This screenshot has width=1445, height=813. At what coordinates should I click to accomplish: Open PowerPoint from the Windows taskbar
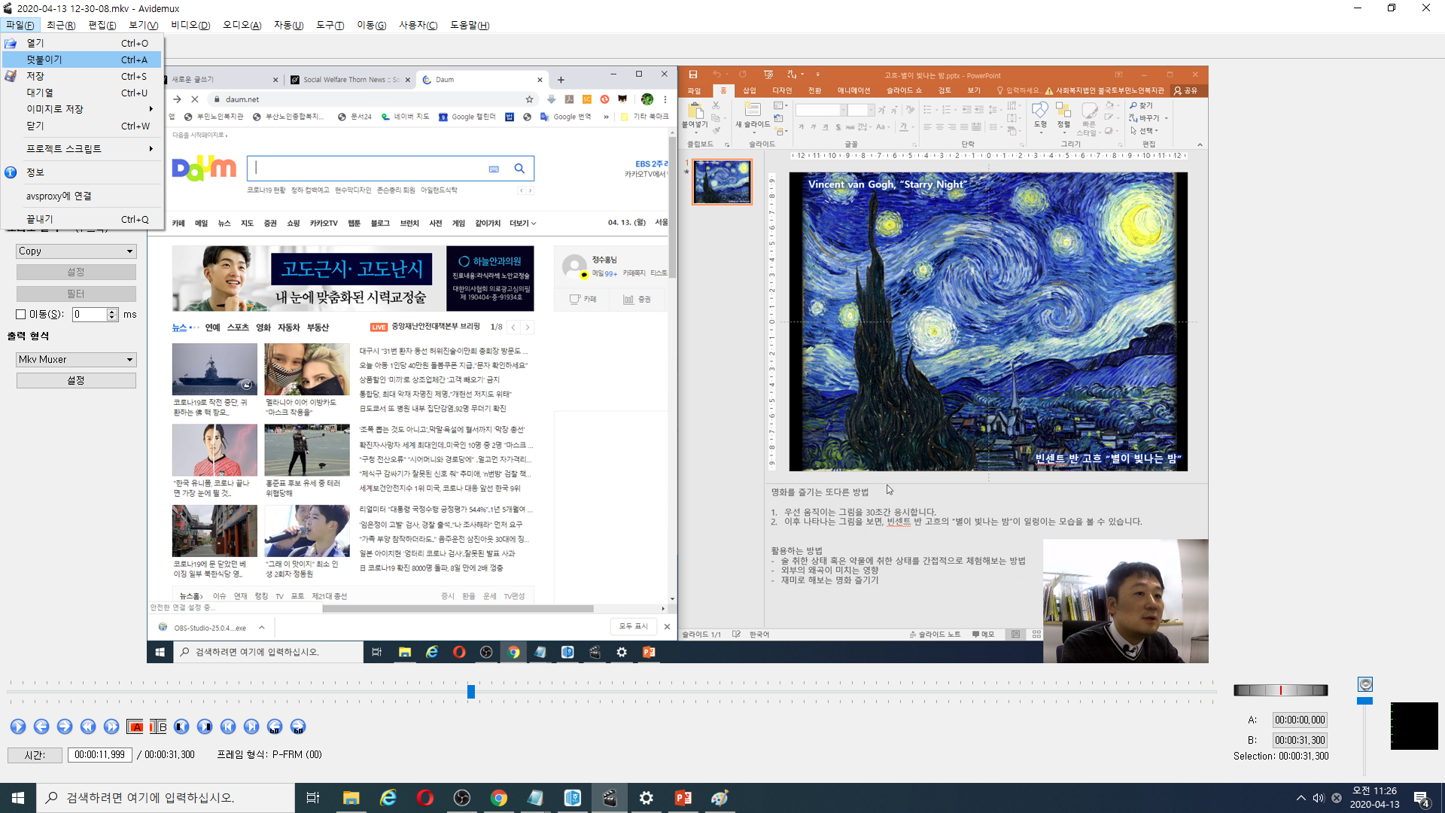click(683, 798)
